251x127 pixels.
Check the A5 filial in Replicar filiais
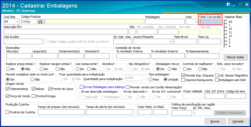pos(225,22)
